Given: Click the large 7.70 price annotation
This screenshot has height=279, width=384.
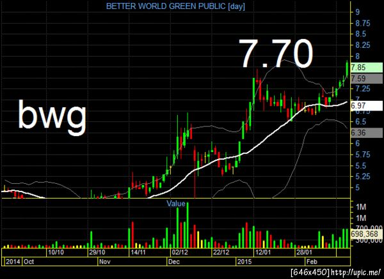Looking at the screenshot, I should (x=276, y=54).
